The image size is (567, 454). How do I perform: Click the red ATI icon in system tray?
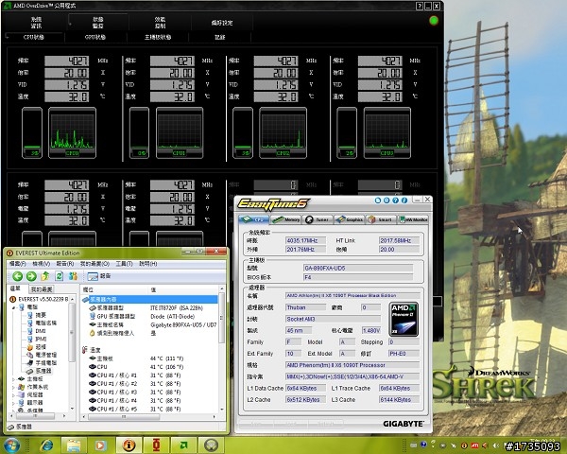(x=474, y=445)
